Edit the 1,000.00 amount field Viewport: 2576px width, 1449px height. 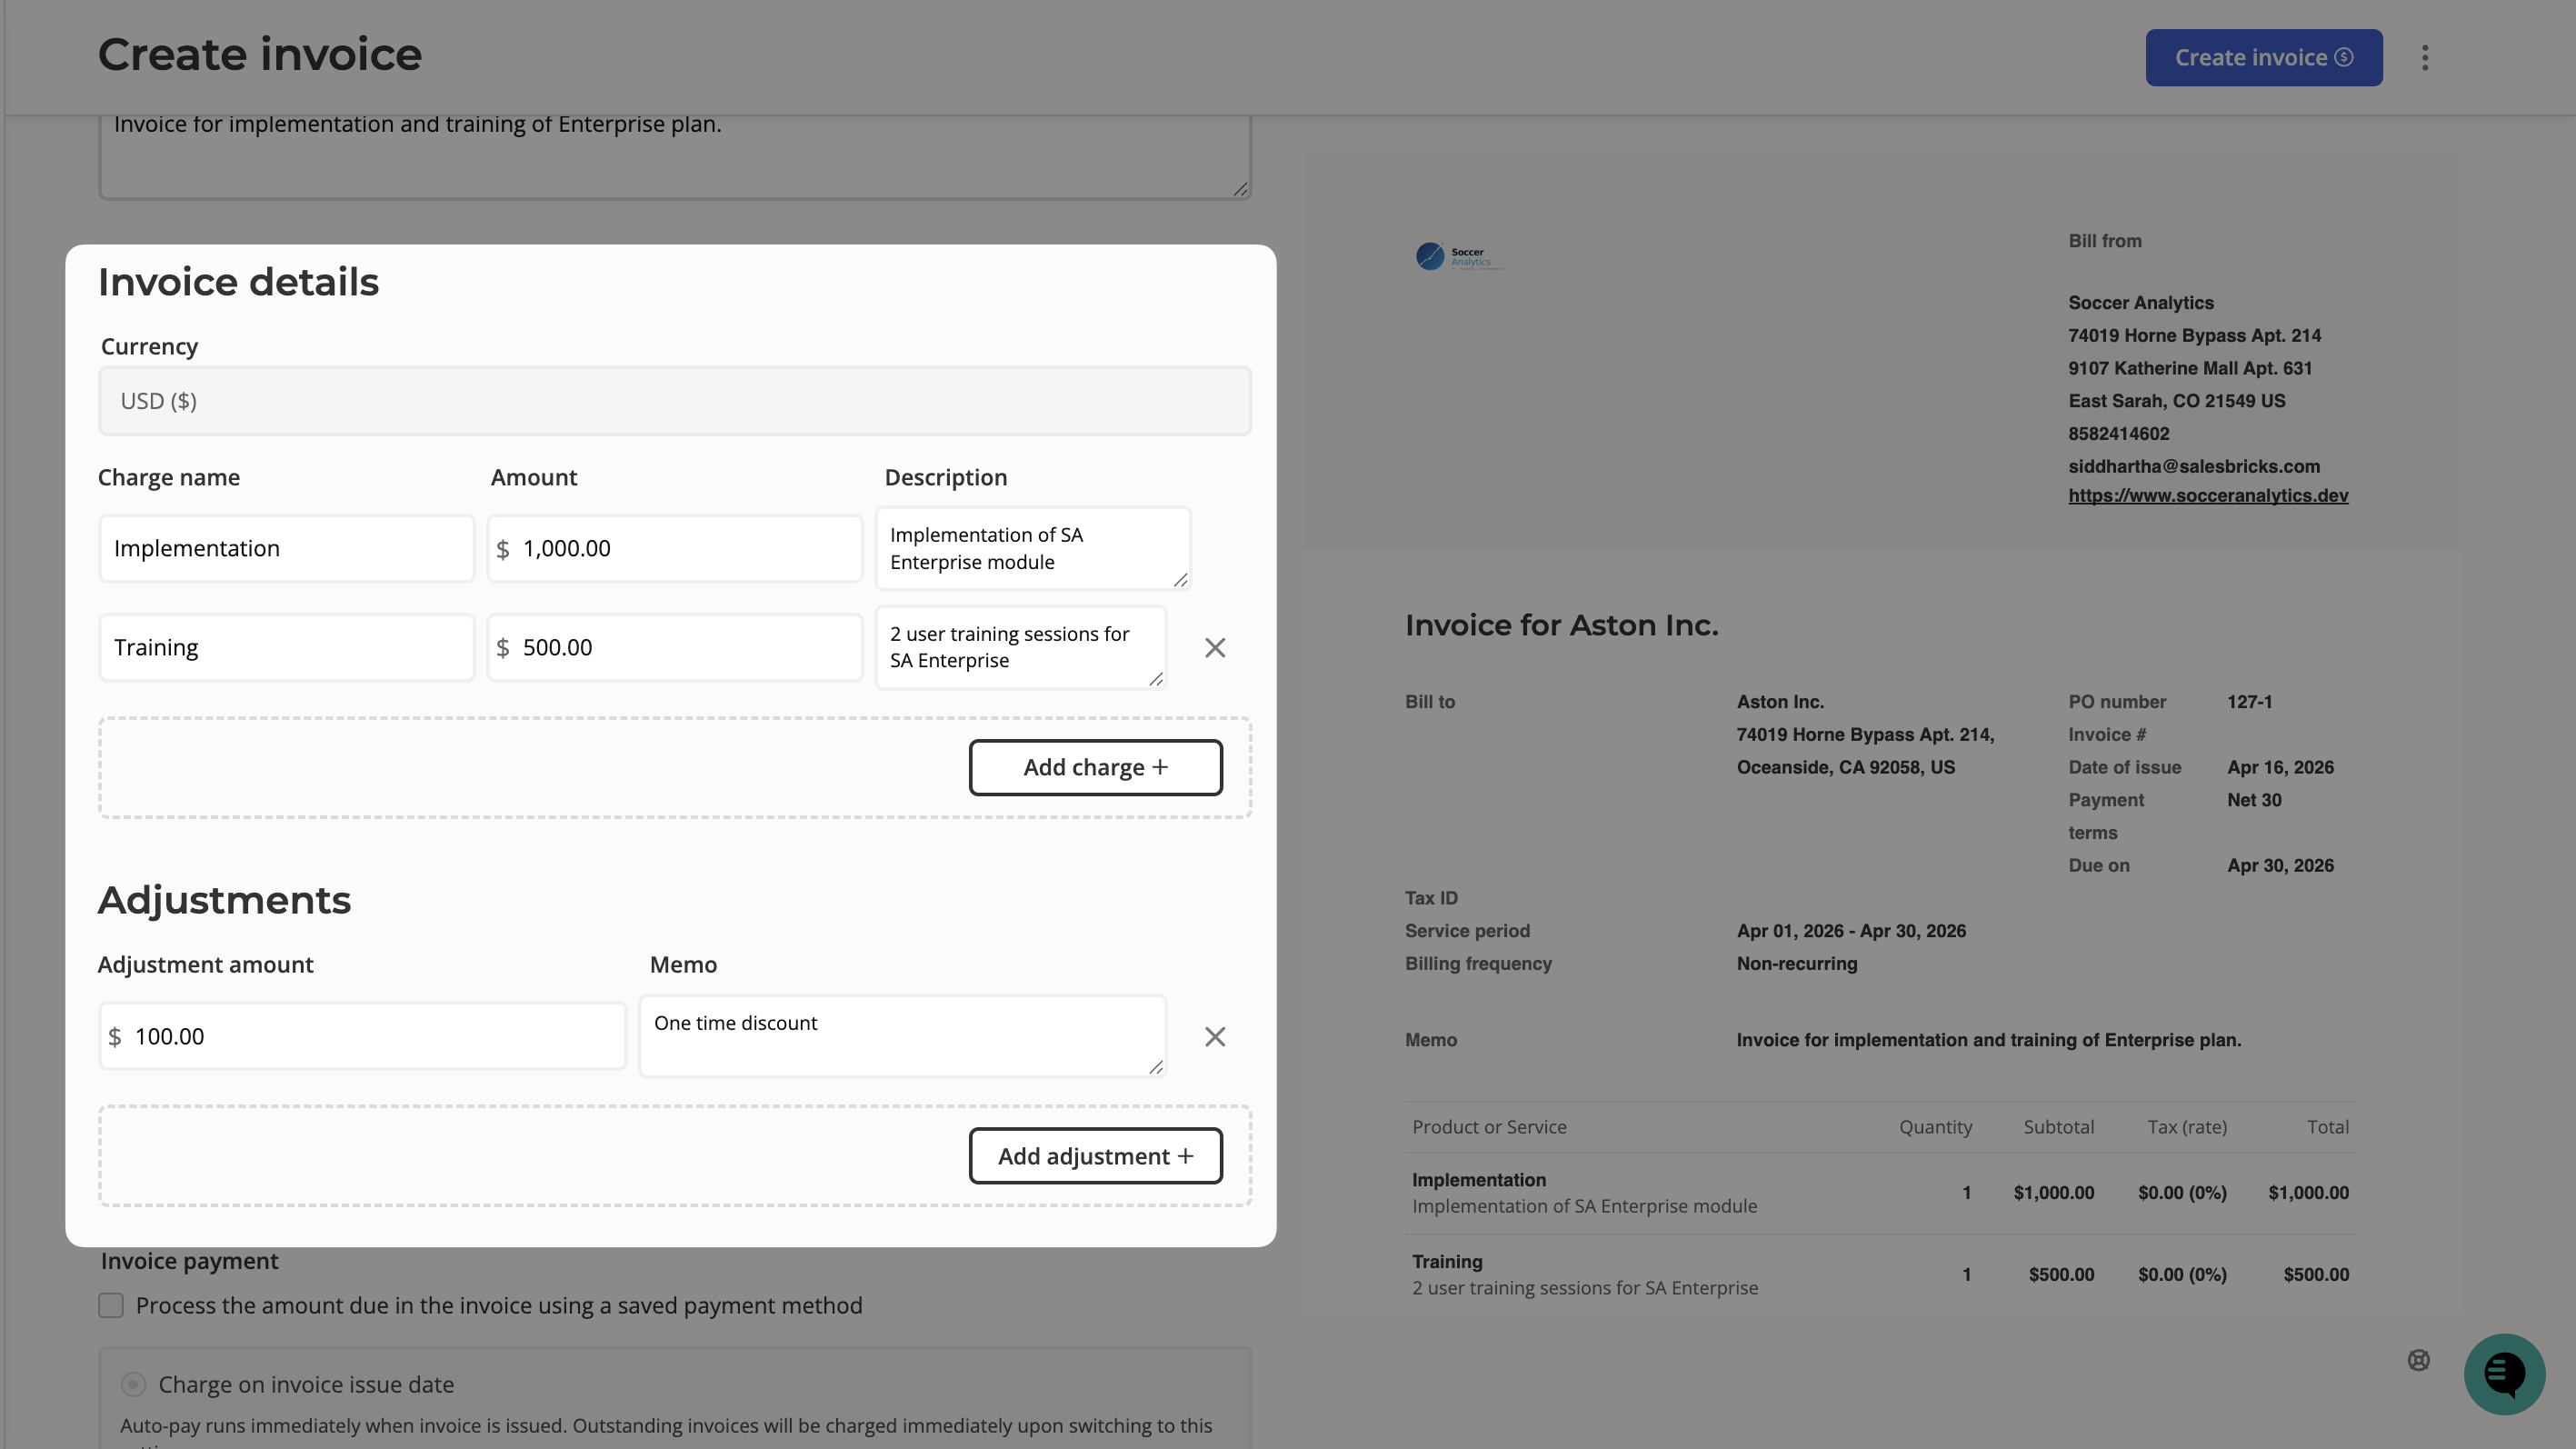(674, 548)
